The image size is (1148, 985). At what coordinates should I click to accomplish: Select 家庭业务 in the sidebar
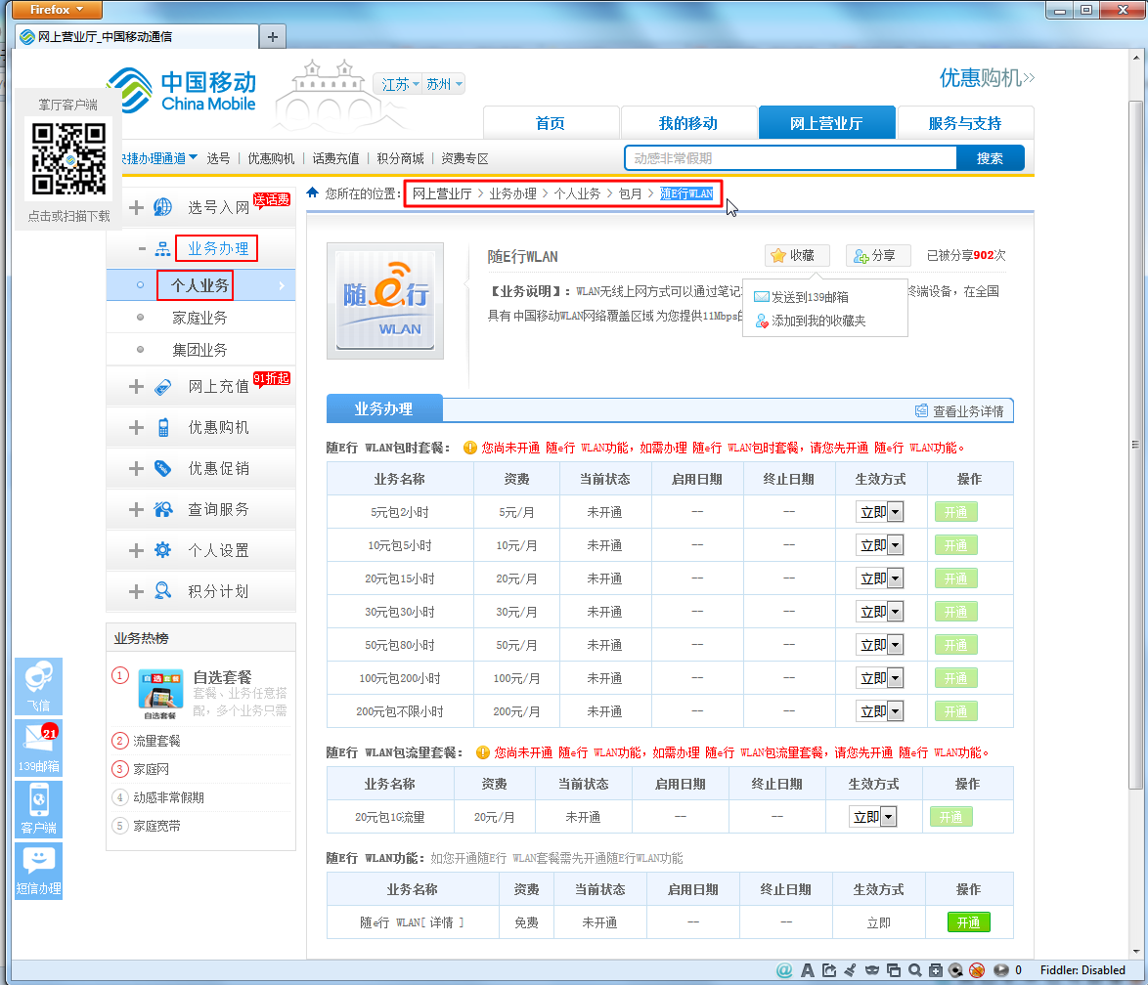tap(200, 318)
